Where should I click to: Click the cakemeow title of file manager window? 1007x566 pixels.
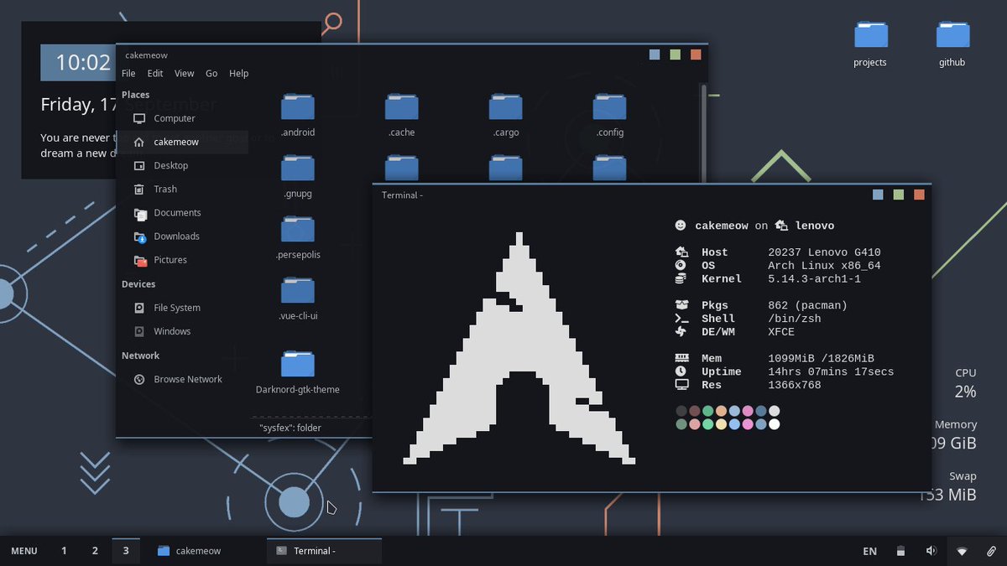click(146, 55)
